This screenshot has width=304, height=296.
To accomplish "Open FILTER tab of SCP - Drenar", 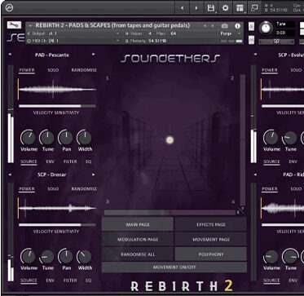I will click(70, 281).
